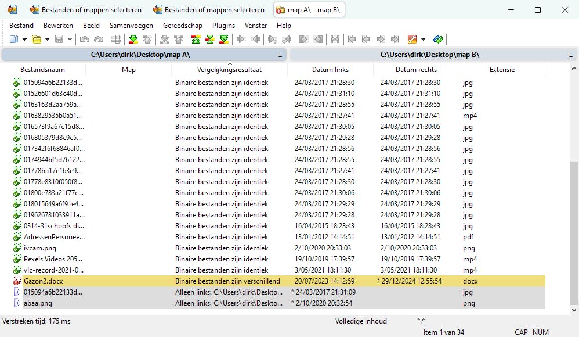Click the Open folder toolbar icon
Viewport: 579px width, 337px height.
tap(36, 40)
